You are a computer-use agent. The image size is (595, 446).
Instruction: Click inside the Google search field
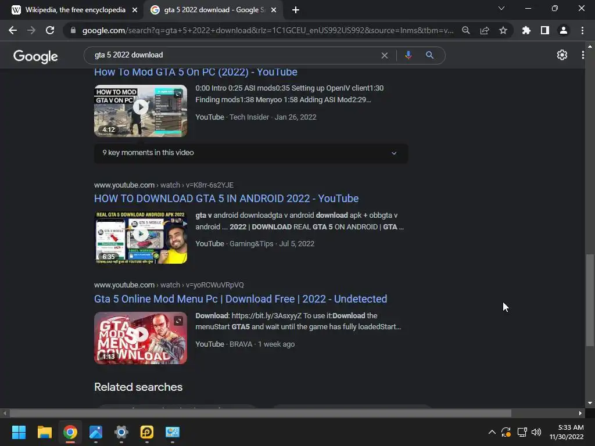click(235, 55)
